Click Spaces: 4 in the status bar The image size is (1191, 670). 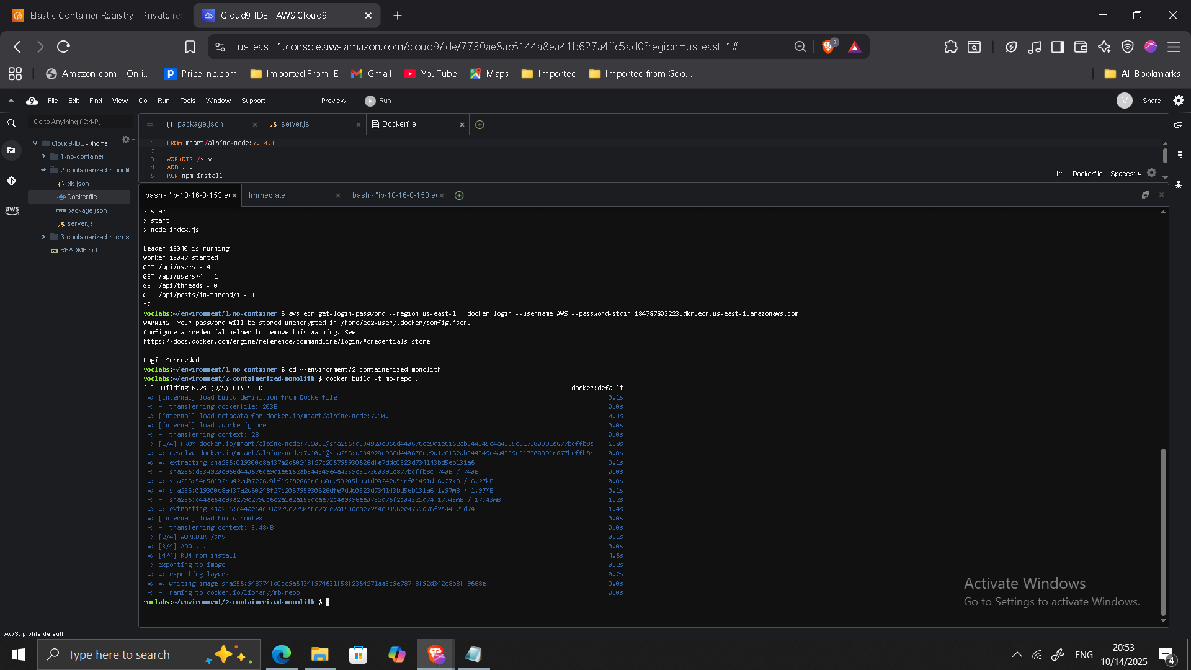(1125, 174)
